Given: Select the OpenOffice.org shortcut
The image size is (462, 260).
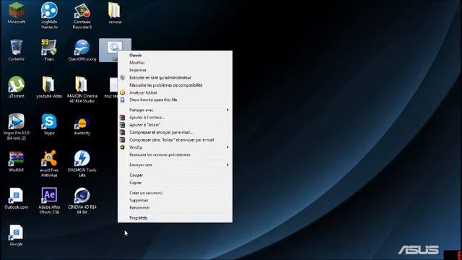Looking at the screenshot, I should (82, 50).
